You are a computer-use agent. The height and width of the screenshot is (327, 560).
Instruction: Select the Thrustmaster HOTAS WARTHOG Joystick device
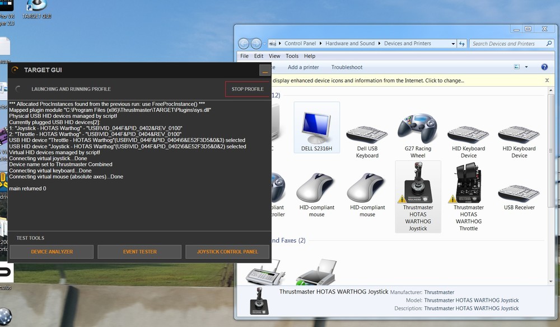pyautogui.click(x=418, y=197)
